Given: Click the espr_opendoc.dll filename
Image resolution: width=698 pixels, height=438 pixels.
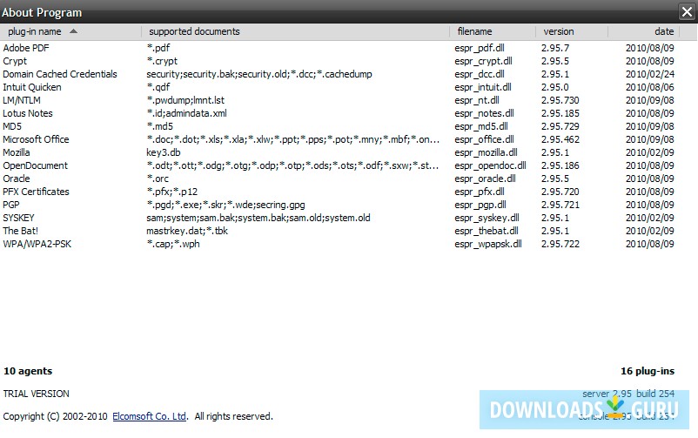Looking at the screenshot, I should click(x=490, y=165).
